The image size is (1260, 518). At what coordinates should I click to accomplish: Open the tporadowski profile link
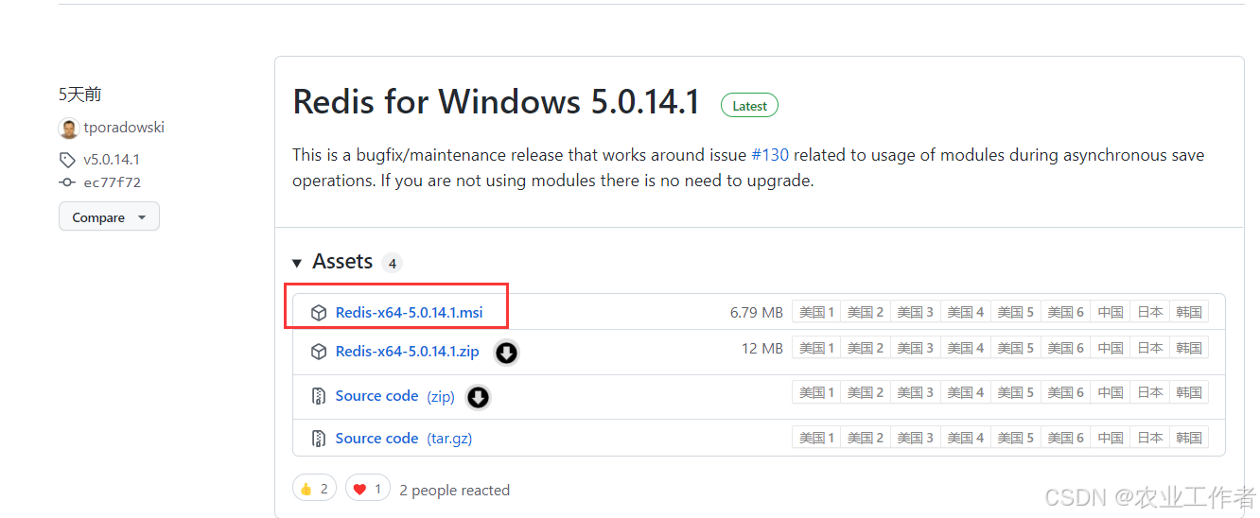coord(124,128)
